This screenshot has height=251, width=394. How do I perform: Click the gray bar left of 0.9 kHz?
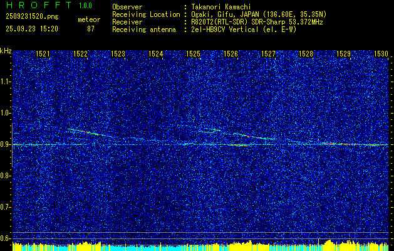[12, 145]
